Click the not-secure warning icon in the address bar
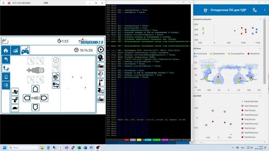269x151 pixels. (x=9, y=3)
